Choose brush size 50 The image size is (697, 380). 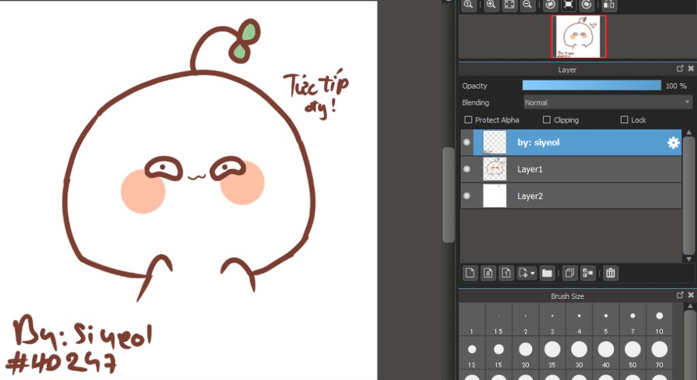pos(632,353)
